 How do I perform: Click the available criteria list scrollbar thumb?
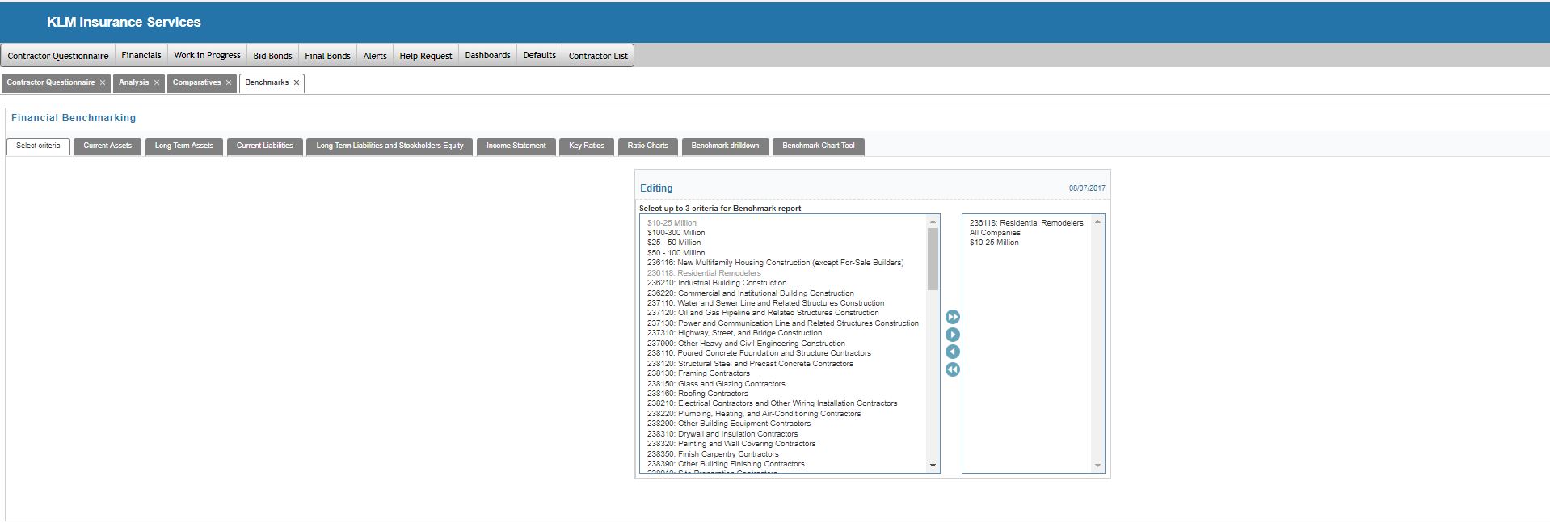point(933,259)
